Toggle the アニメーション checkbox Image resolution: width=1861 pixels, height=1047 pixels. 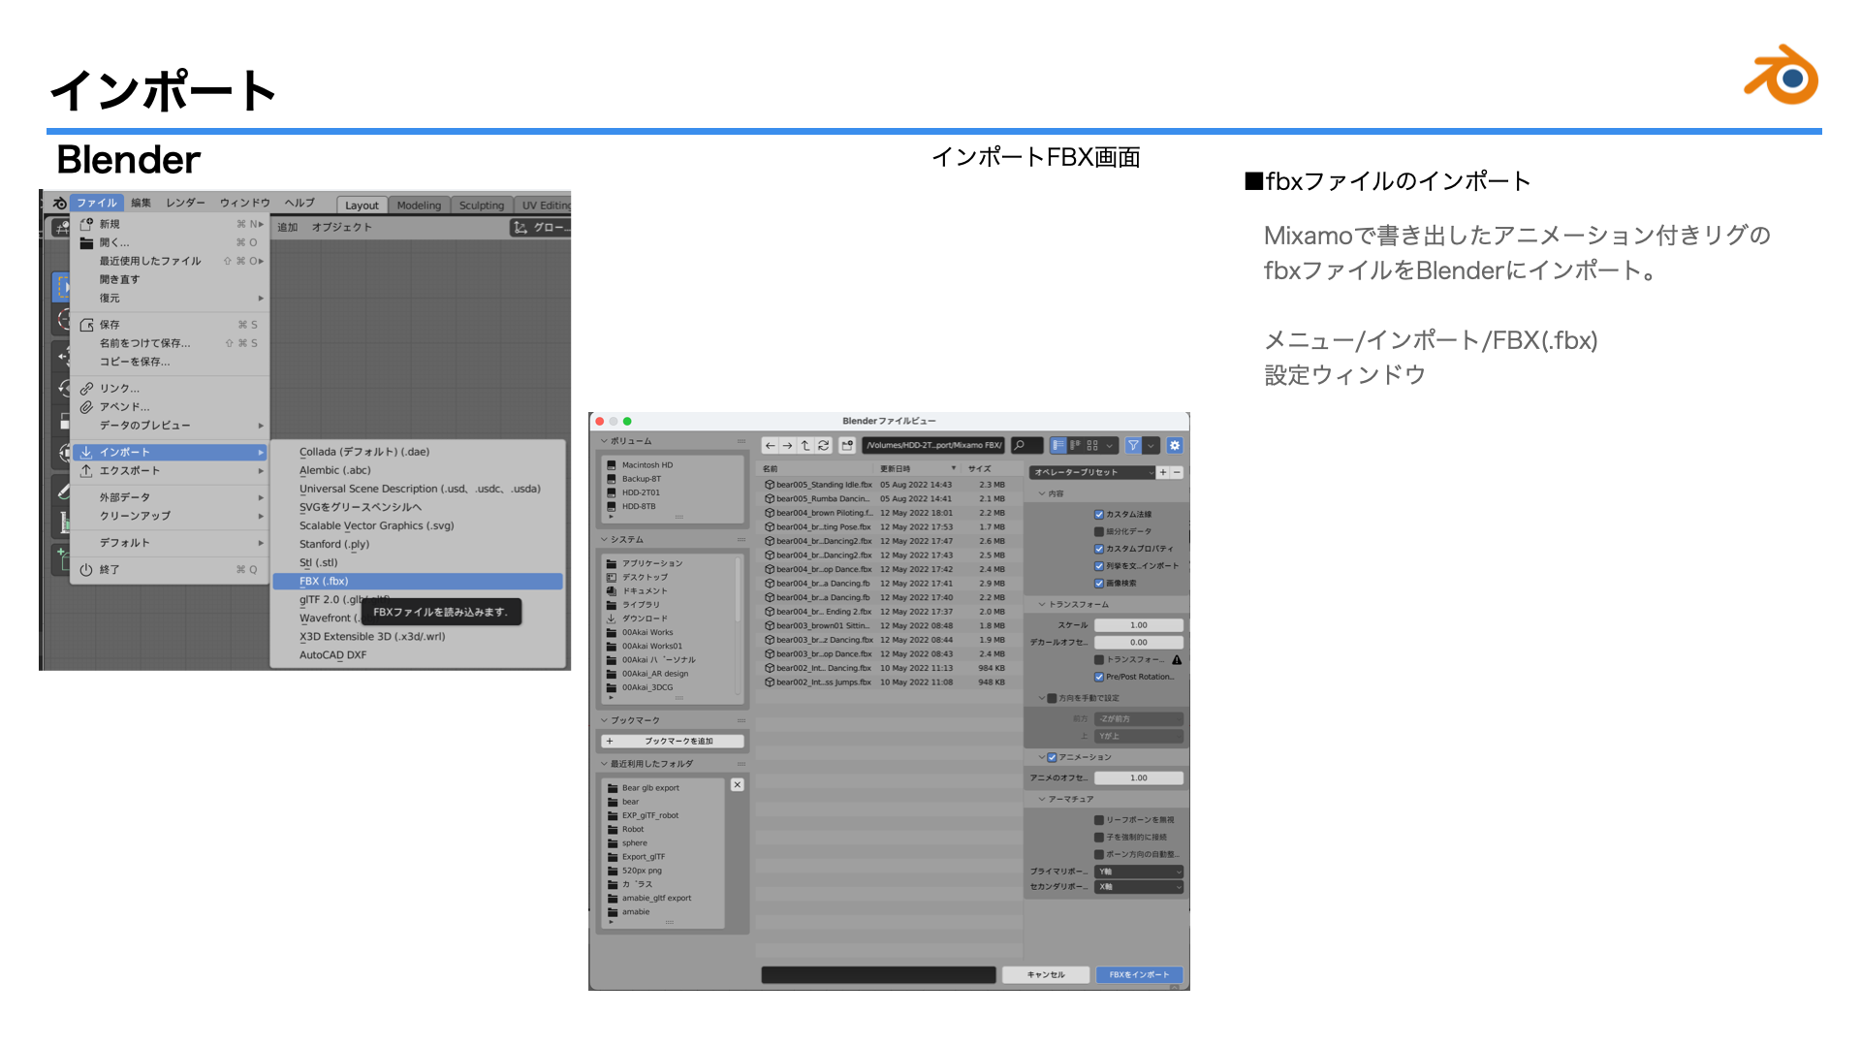coord(1053,757)
